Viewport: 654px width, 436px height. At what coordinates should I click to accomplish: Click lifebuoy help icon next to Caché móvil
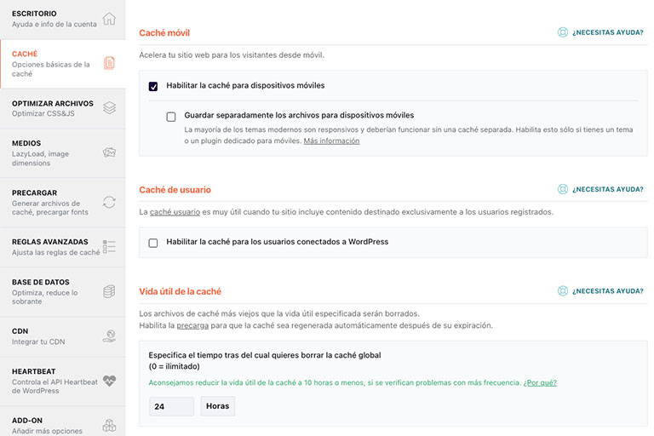click(x=563, y=32)
